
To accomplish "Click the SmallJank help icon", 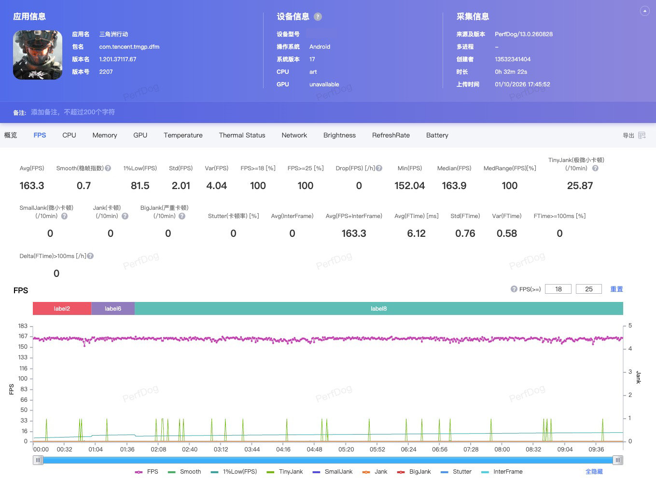I will (x=64, y=216).
